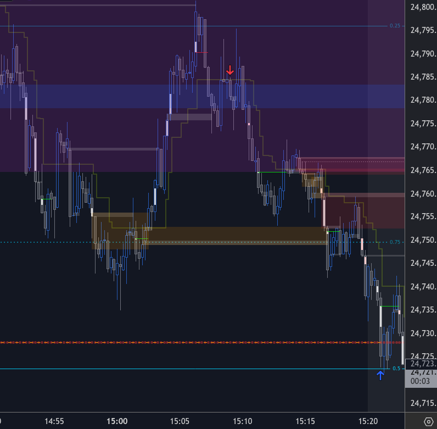Select the dark red supply zone box
The image size is (437, 429).
pyautogui.click(x=364, y=210)
